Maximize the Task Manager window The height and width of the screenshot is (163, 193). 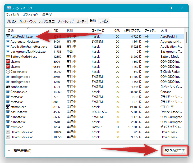click(x=170, y=8)
